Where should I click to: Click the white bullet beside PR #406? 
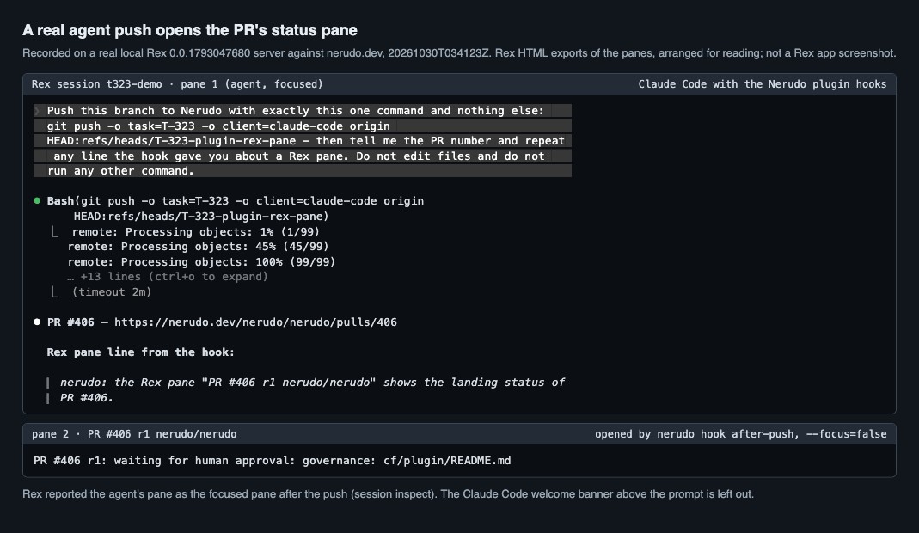(37, 322)
